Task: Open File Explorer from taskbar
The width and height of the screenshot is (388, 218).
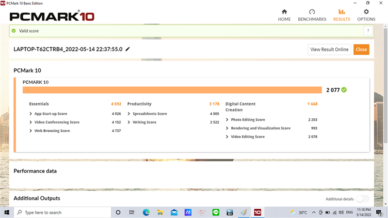Action: coord(160,212)
